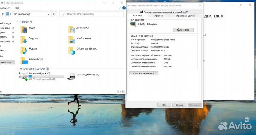The width and height of the screenshot is (256, 135).
Task: Select the Локальный диск (C:) drive icon
Action: [x=23, y=76]
